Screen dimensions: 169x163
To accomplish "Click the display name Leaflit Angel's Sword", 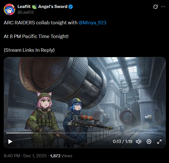I will (x=42, y=7).
